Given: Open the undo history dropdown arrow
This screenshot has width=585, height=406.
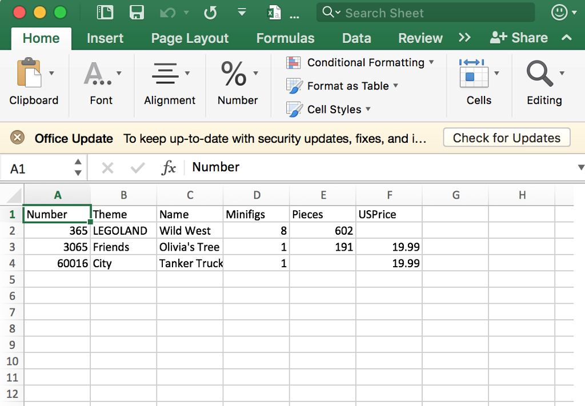Looking at the screenshot, I should point(186,13).
